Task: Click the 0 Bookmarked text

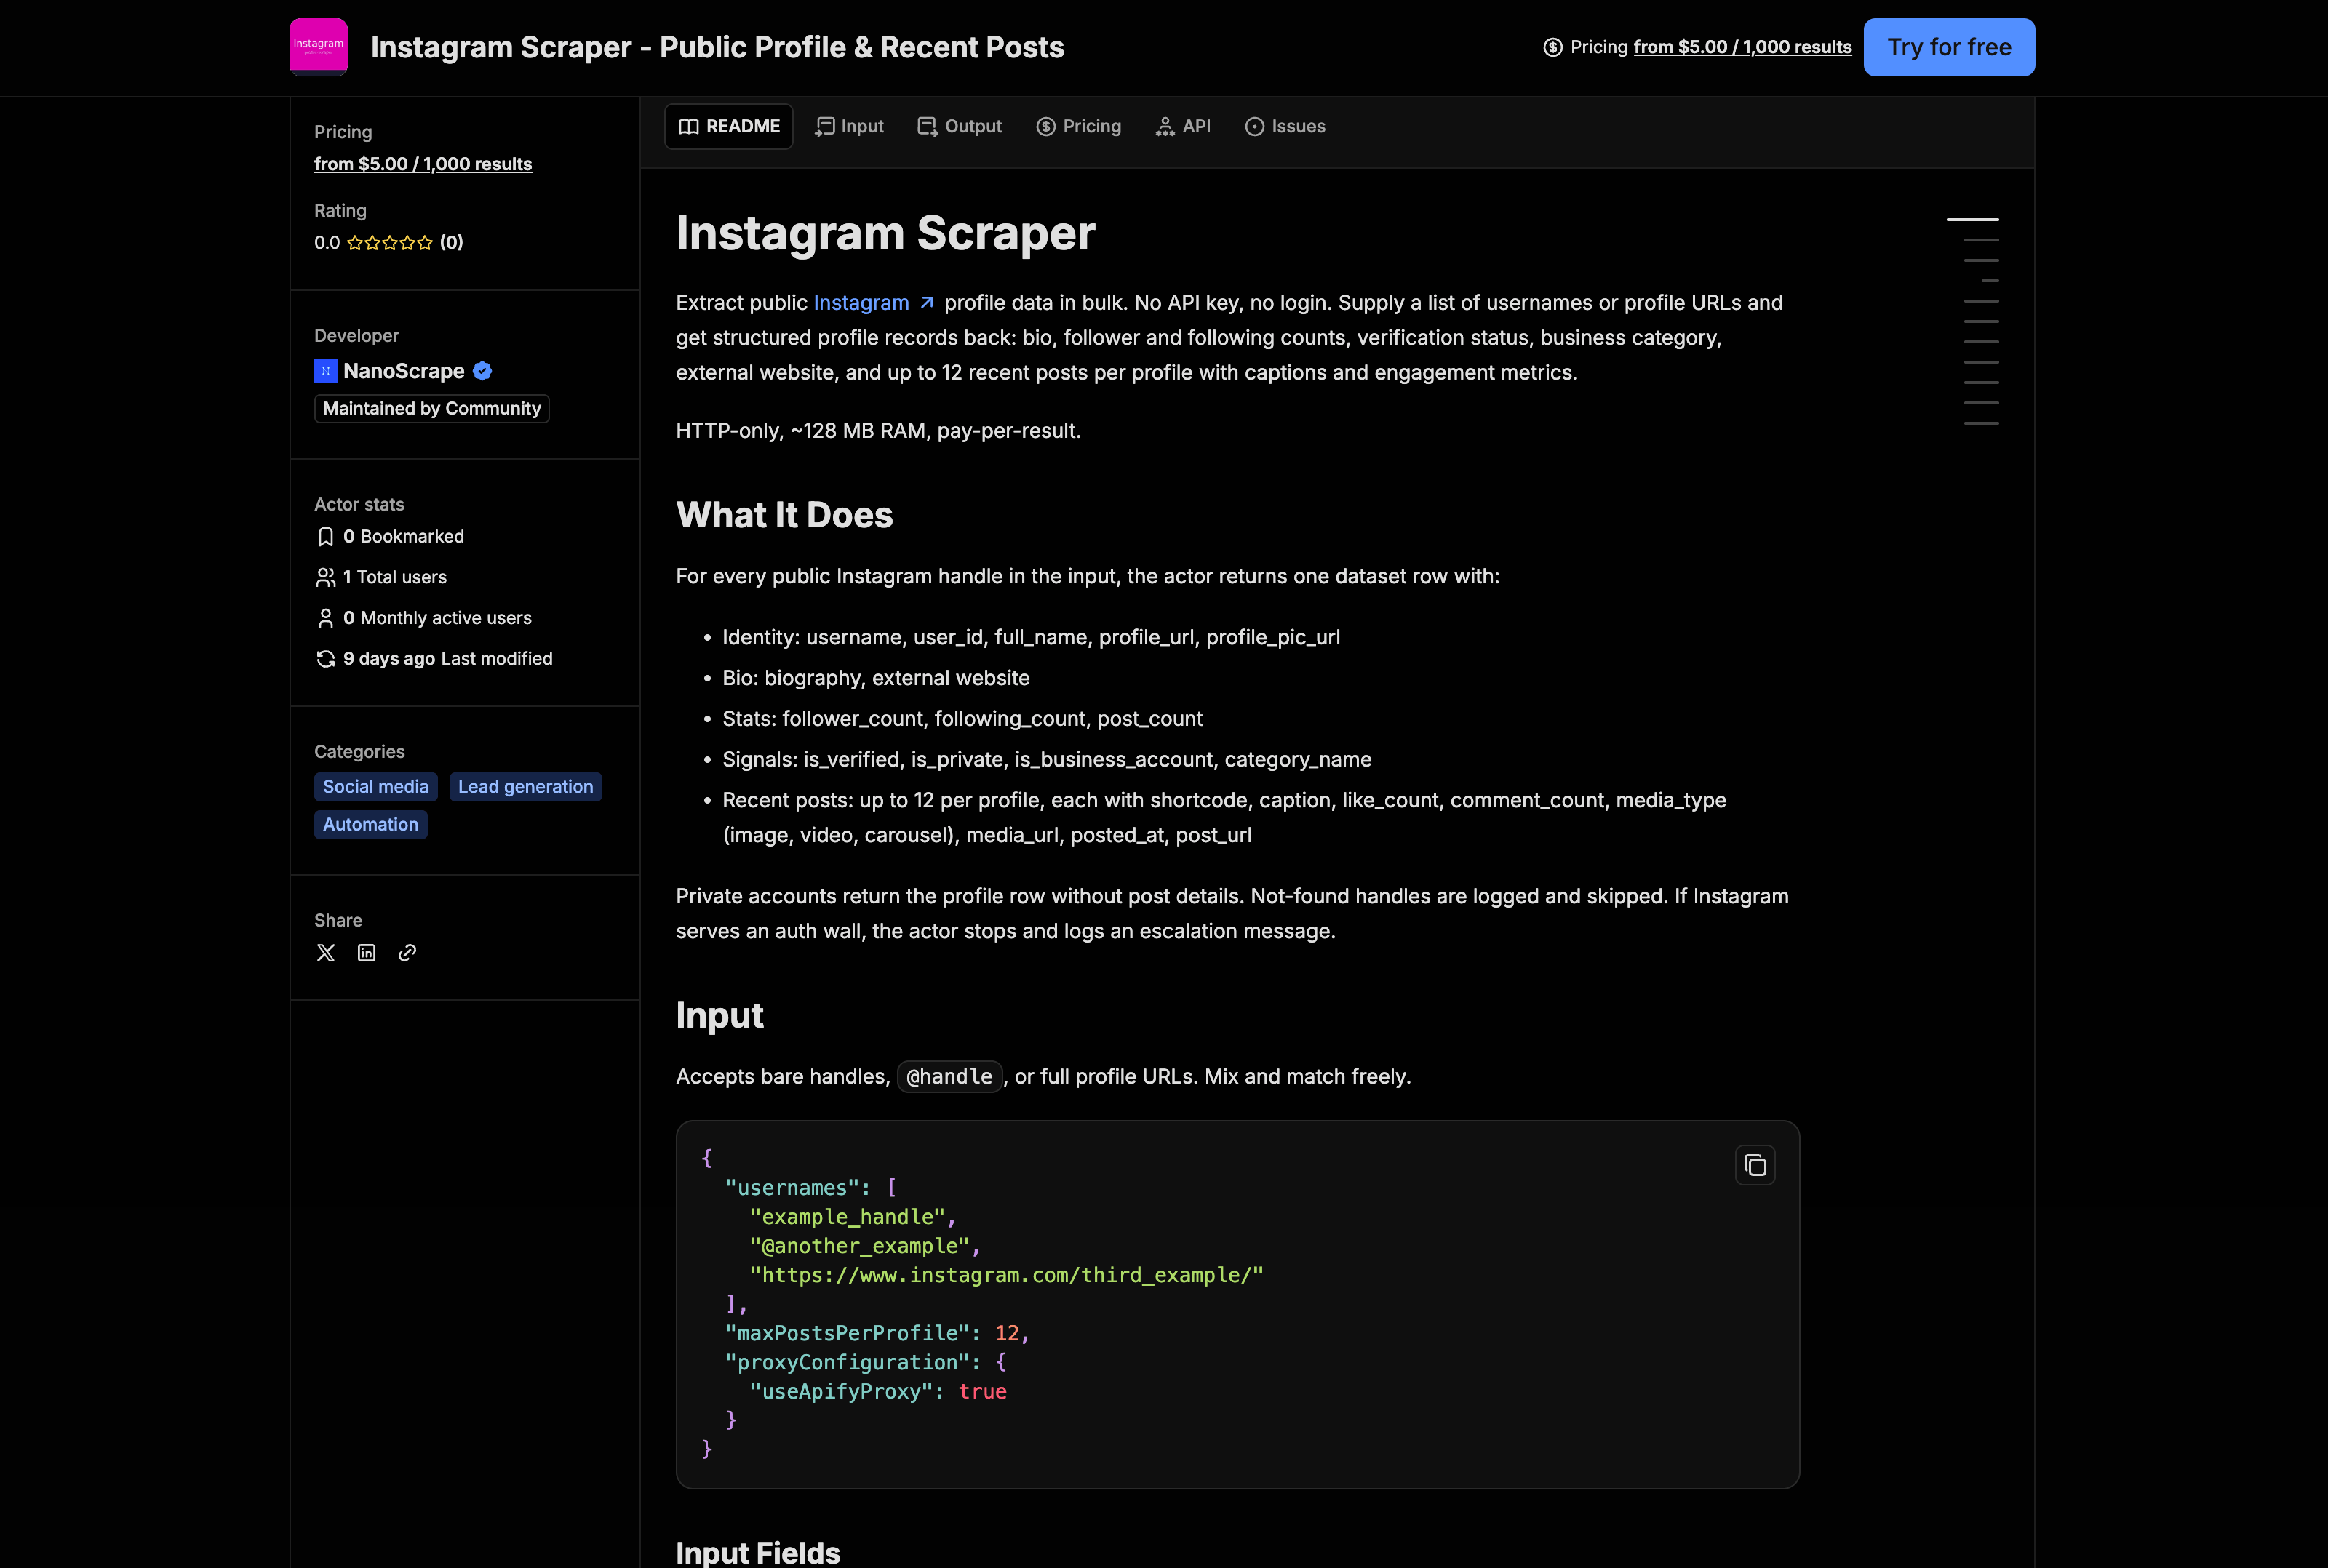Action: 403,537
